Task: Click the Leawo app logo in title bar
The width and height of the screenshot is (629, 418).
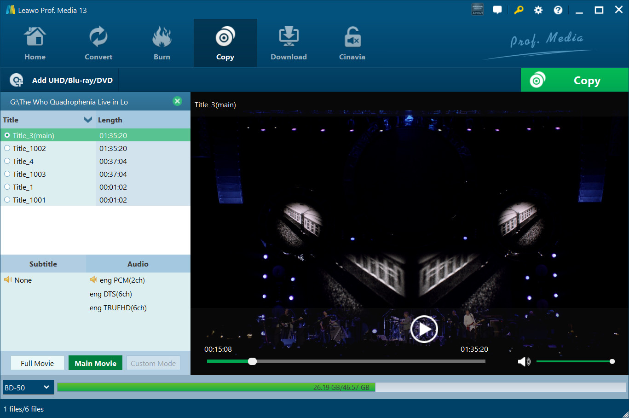Action: point(10,10)
